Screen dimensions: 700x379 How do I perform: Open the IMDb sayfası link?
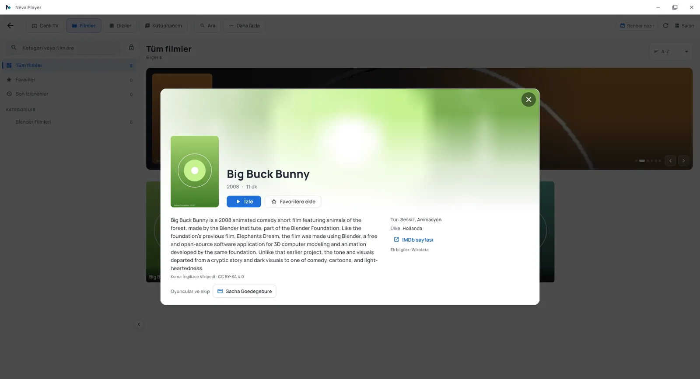(413, 240)
